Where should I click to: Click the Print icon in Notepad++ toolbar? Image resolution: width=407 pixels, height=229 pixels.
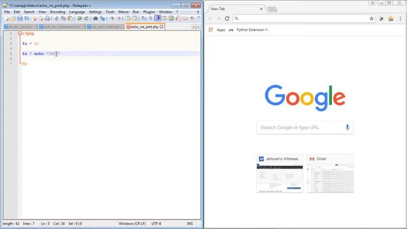[x=48, y=18]
